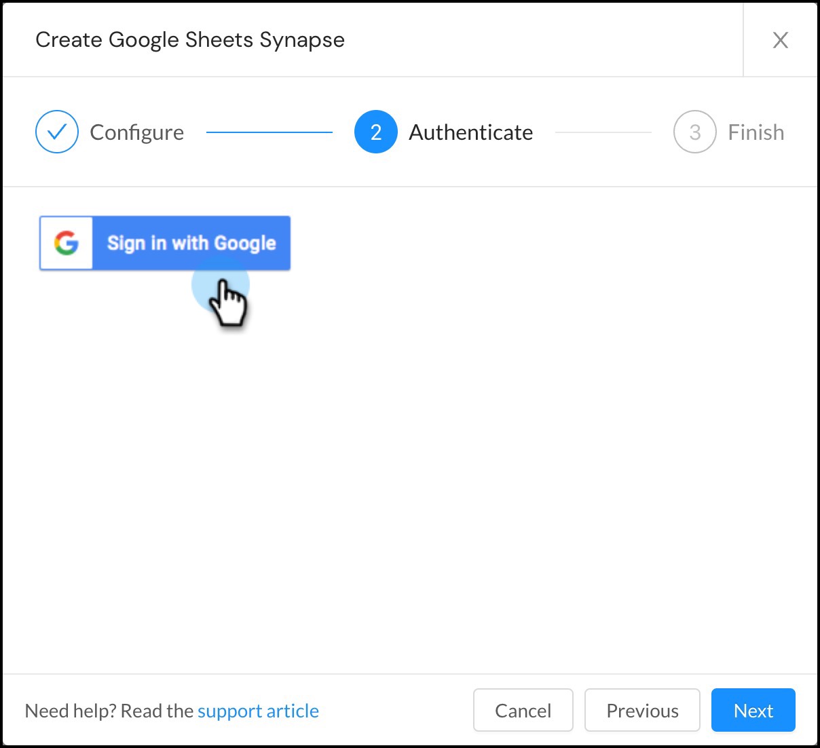Select the Configure step label
The height and width of the screenshot is (748, 820).
(137, 132)
